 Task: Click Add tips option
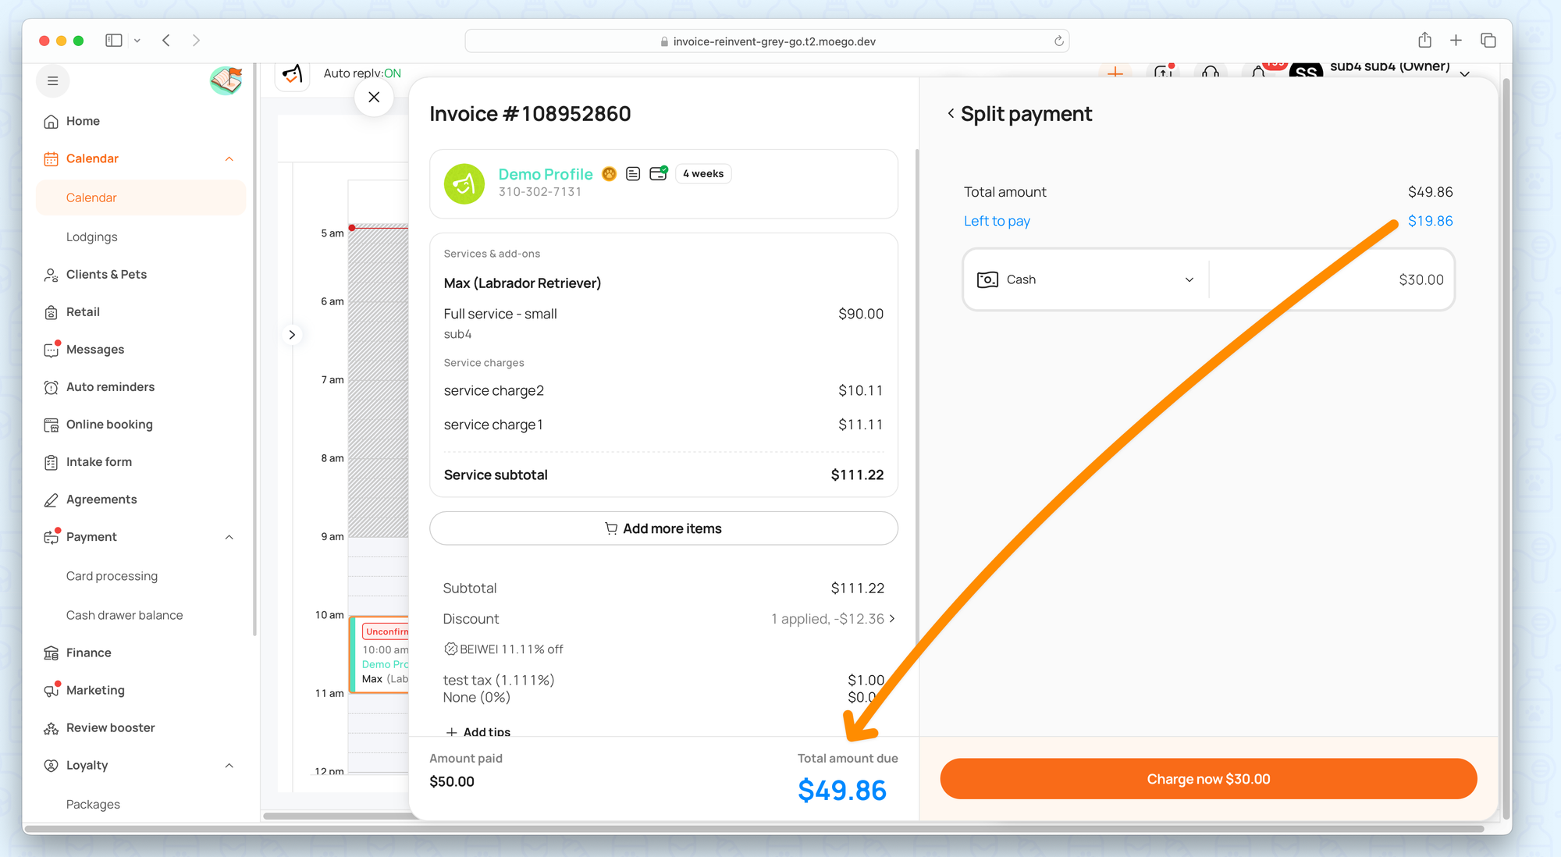click(x=478, y=731)
